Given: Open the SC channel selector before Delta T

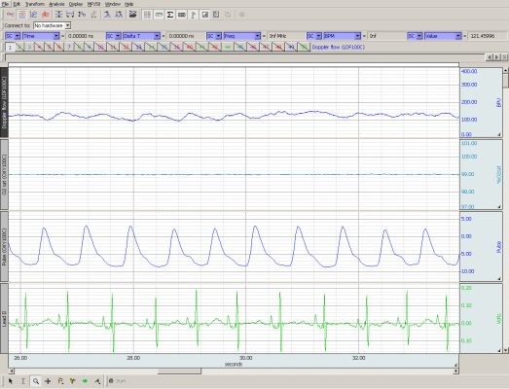Looking at the screenshot, I should [x=114, y=36].
